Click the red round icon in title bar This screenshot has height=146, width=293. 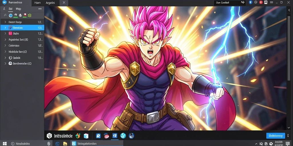(x=261, y=2)
